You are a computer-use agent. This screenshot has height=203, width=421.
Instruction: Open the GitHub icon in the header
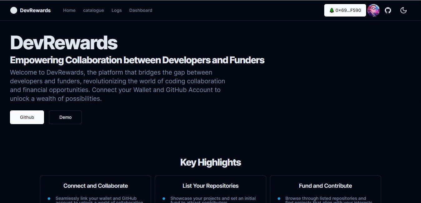[x=388, y=10]
